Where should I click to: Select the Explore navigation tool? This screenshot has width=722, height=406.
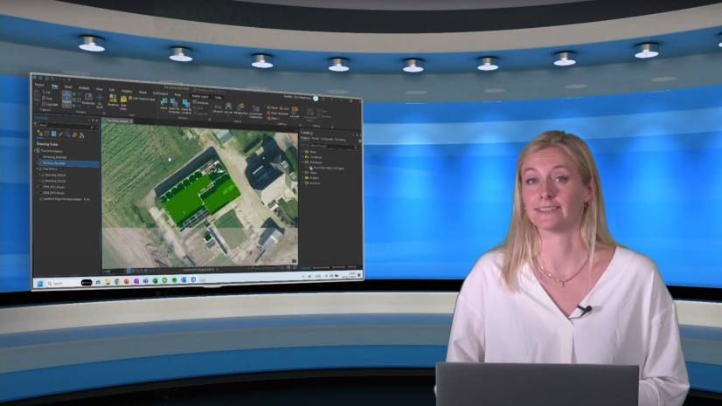click(66, 101)
